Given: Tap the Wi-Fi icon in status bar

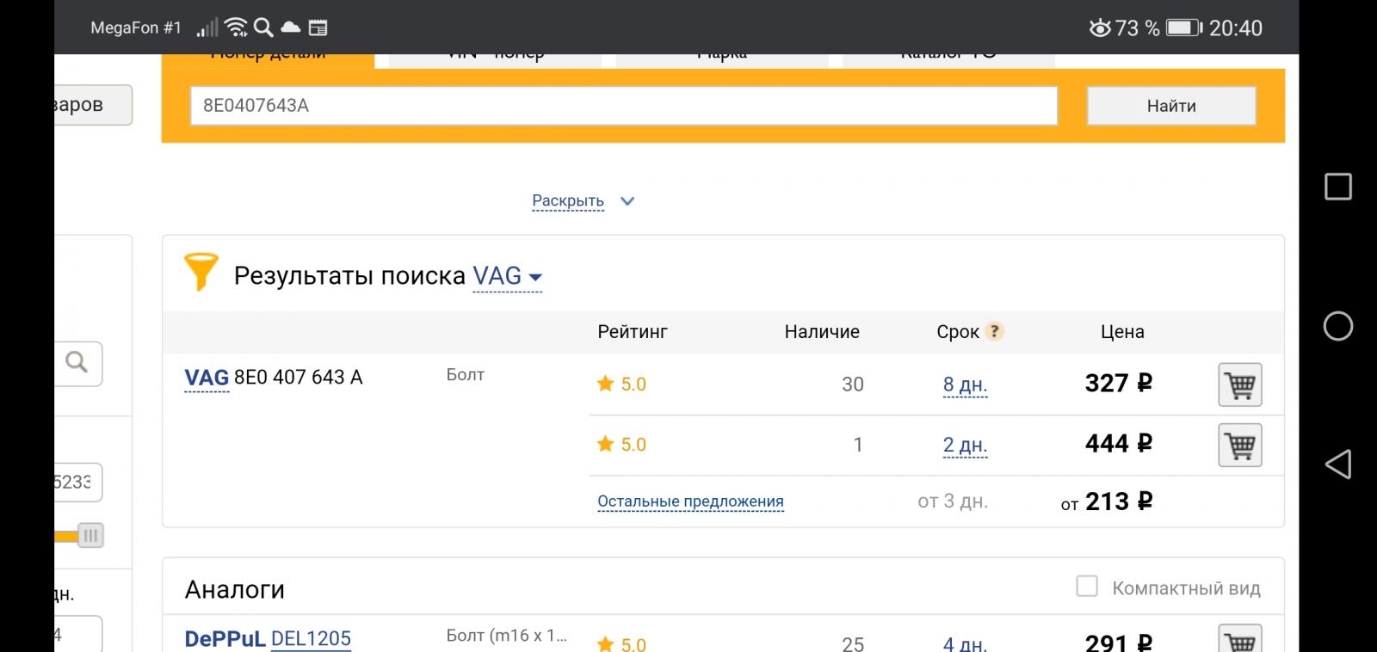Looking at the screenshot, I should pyautogui.click(x=236, y=28).
